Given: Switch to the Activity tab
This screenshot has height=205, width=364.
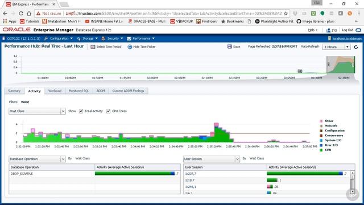Looking at the screenshot, I should click(34, 91).
